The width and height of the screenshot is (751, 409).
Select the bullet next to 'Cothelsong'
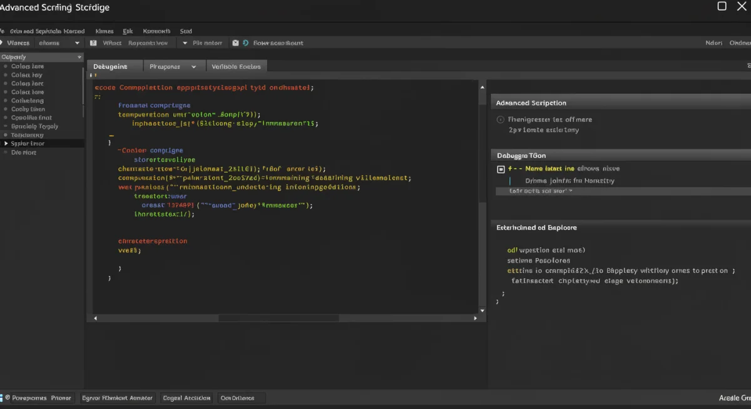(6, 101)
